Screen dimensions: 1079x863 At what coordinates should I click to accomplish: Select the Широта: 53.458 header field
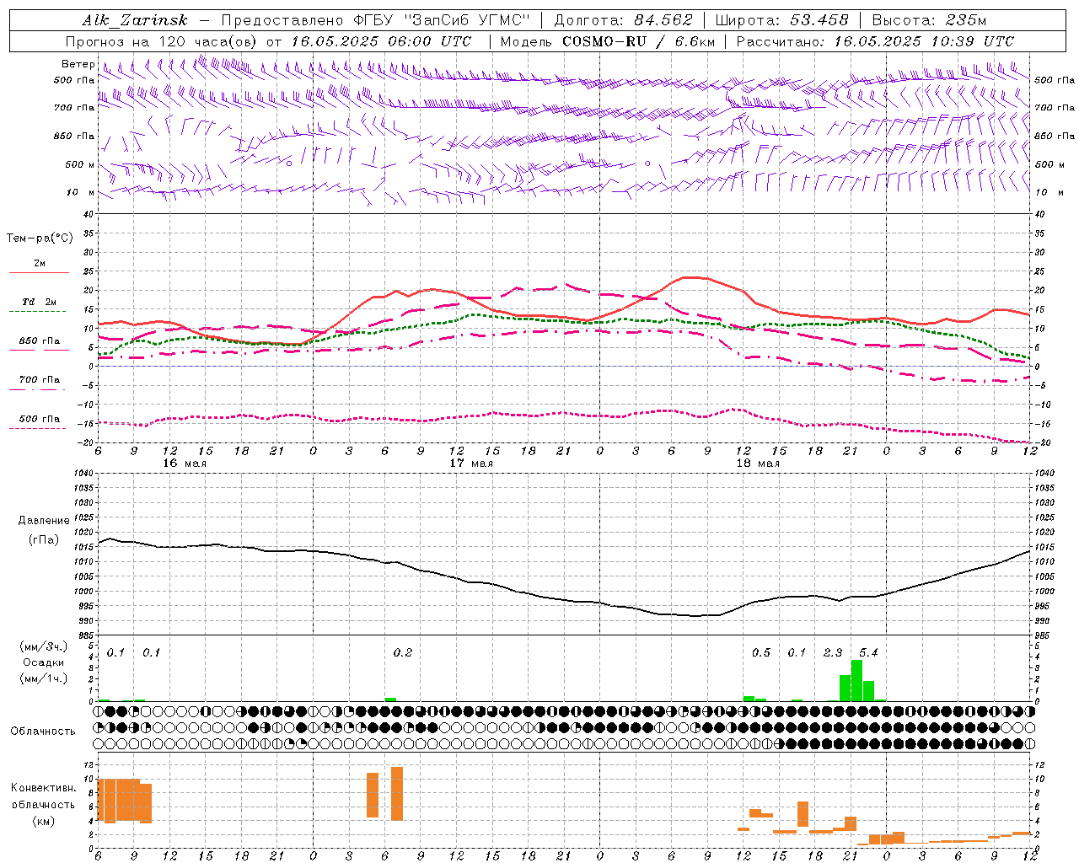click(782, 20)
